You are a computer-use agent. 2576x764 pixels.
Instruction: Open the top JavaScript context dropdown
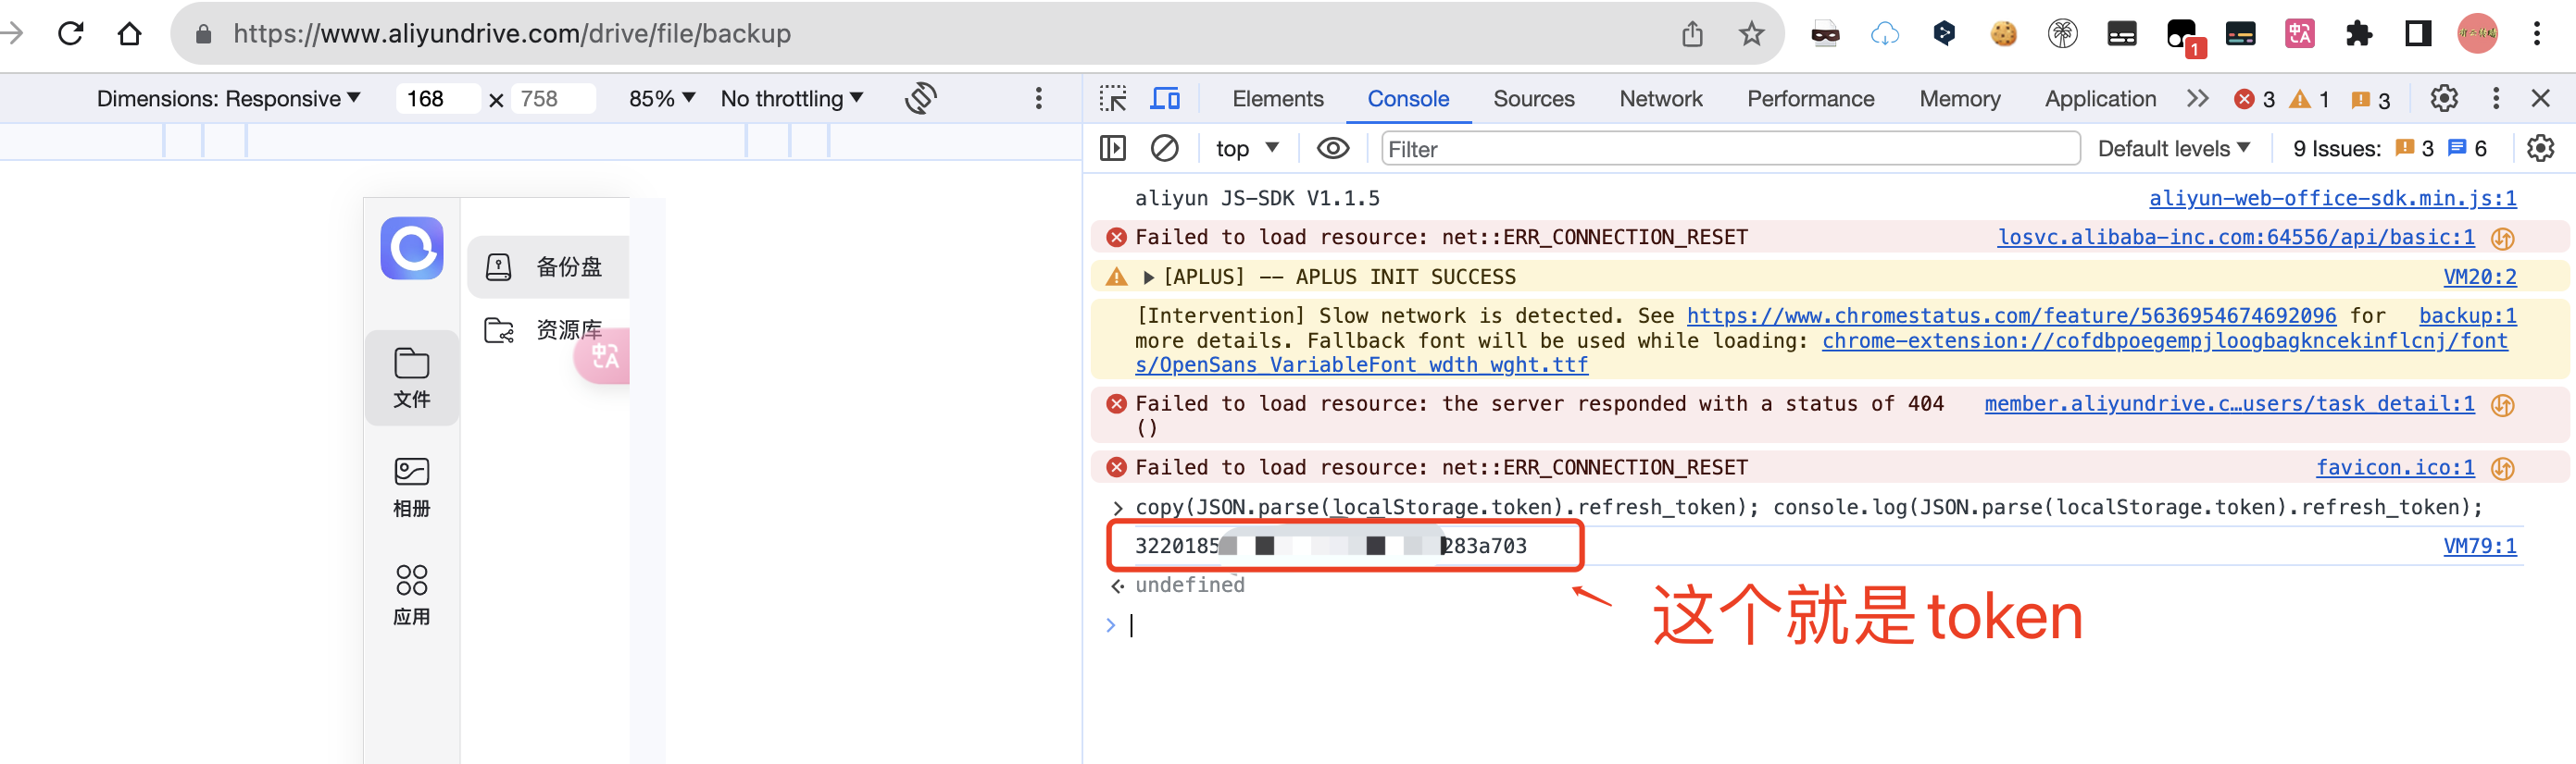(x=1247, y=149)
